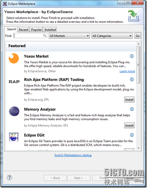Viewport: 147px width, 188px height.
Task: Open the All Markets dropdown
Action: coord(69,36)
